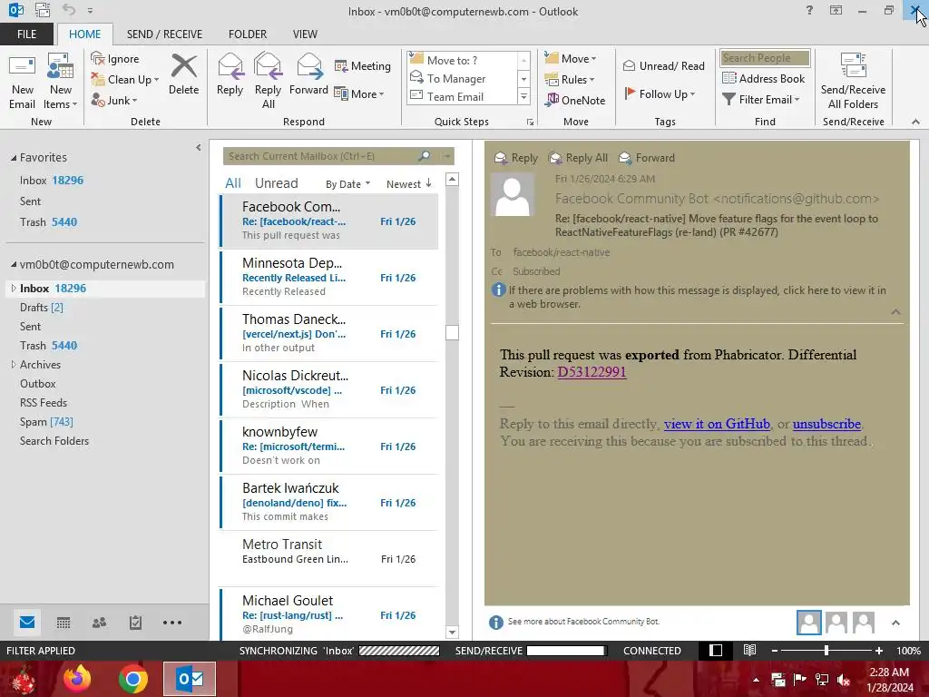Switch to the SEND / RECEIVE tab
The width and height of the screenshot is (929, 697).
point(164,34)
